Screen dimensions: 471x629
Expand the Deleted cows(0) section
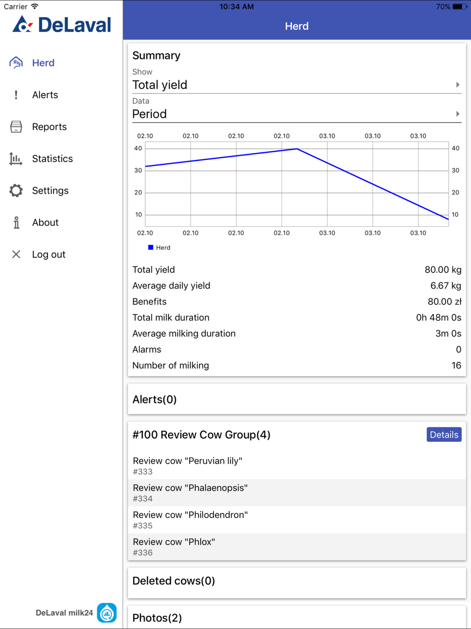click(x=297, y=581)
